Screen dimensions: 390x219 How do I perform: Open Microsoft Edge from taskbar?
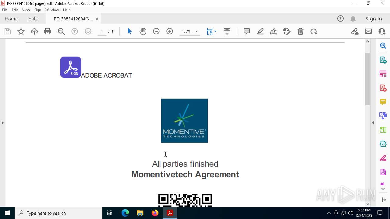pyautogui.click(x=125, y=213)
